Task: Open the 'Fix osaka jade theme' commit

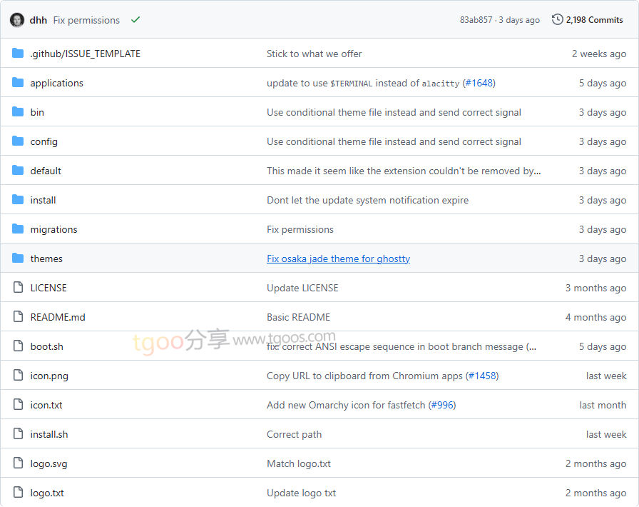Action: 338,258
